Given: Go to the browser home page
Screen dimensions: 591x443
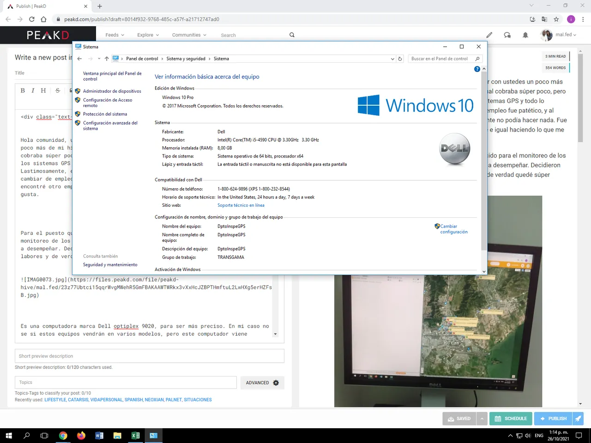Looking at the screenshot, I should point(43,19).
